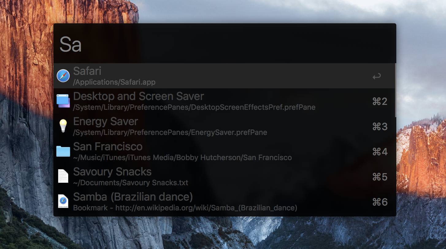Open the Savoury Snacks result
Image resolution: width=446 pixels, height=249 pixels.
(x=112, y=171)
